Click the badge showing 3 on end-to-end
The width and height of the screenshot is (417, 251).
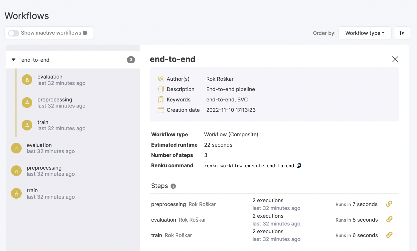131,60
